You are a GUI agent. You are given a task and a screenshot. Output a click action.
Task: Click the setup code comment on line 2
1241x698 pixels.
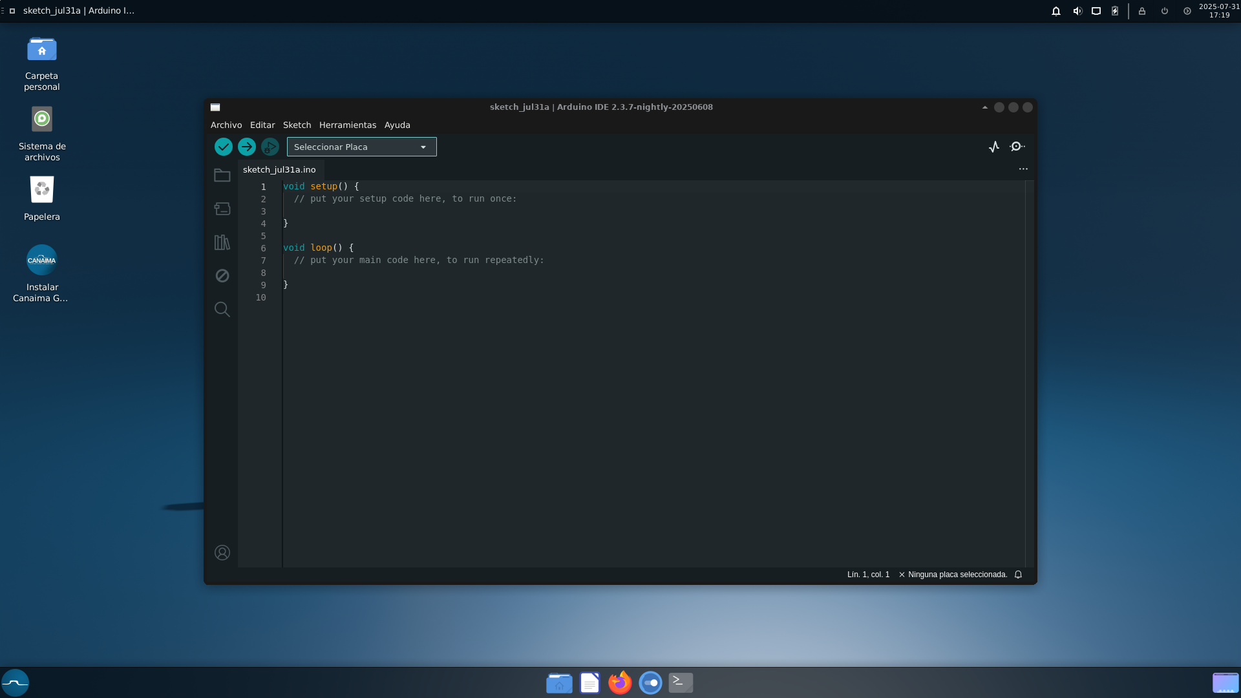pos(405,199)
